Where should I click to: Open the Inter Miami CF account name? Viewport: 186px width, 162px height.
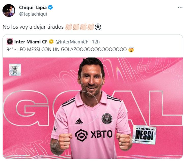click(31, 42)
